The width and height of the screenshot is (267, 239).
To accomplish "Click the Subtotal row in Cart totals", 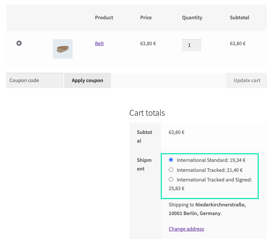I will (x=144, y=136).
